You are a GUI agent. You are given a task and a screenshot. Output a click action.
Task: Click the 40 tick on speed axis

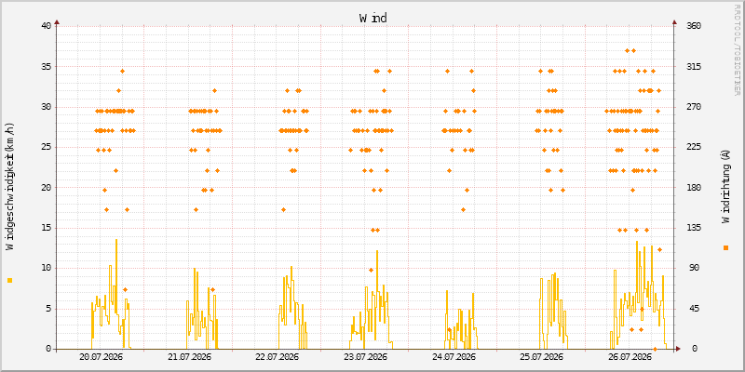46,26
